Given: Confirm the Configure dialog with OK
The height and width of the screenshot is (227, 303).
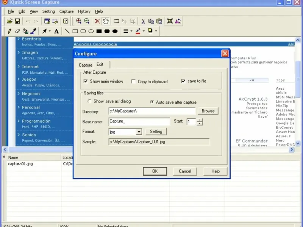Looking at the screenshot, I should (x=155, y=171).
